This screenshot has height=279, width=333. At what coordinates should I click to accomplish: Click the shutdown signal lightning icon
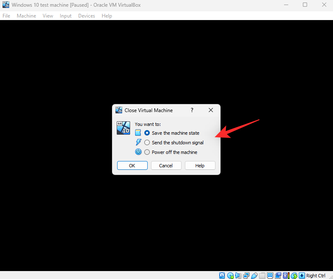tap(138, 142)
